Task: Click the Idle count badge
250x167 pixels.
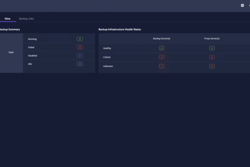Action: point(80,64)
